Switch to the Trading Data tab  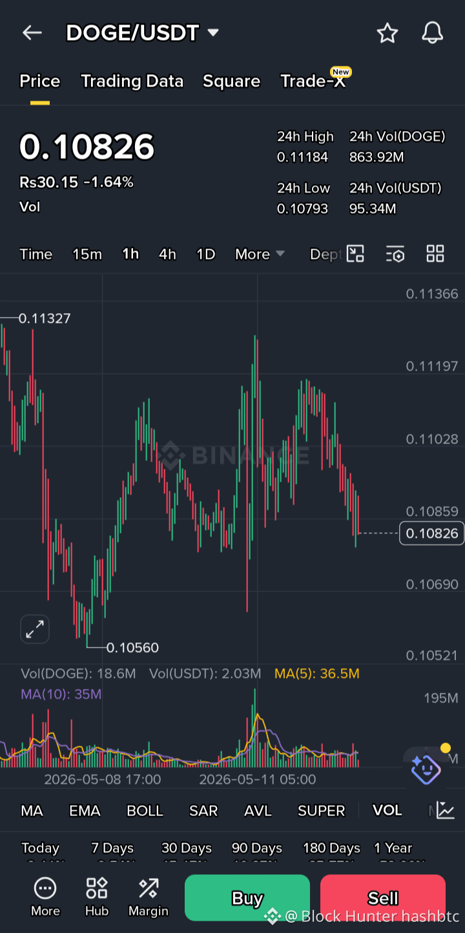132,81
